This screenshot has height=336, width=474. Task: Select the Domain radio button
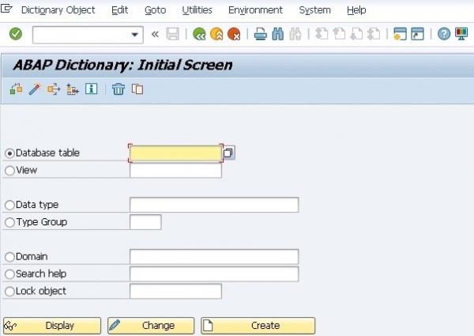coord(9,257)
